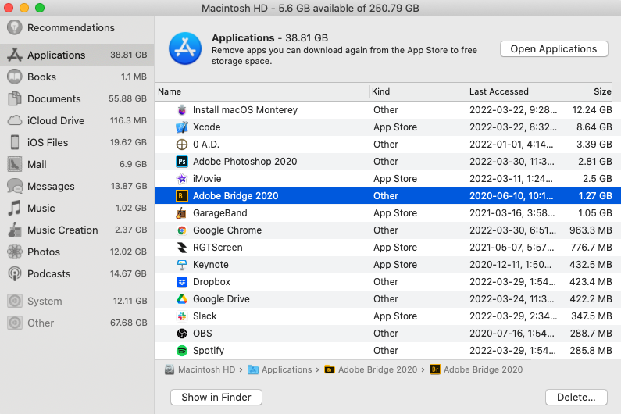This screenshot has height=414, width=621.
Task: Switch to Documents category in sidebar
Action: 54,99
